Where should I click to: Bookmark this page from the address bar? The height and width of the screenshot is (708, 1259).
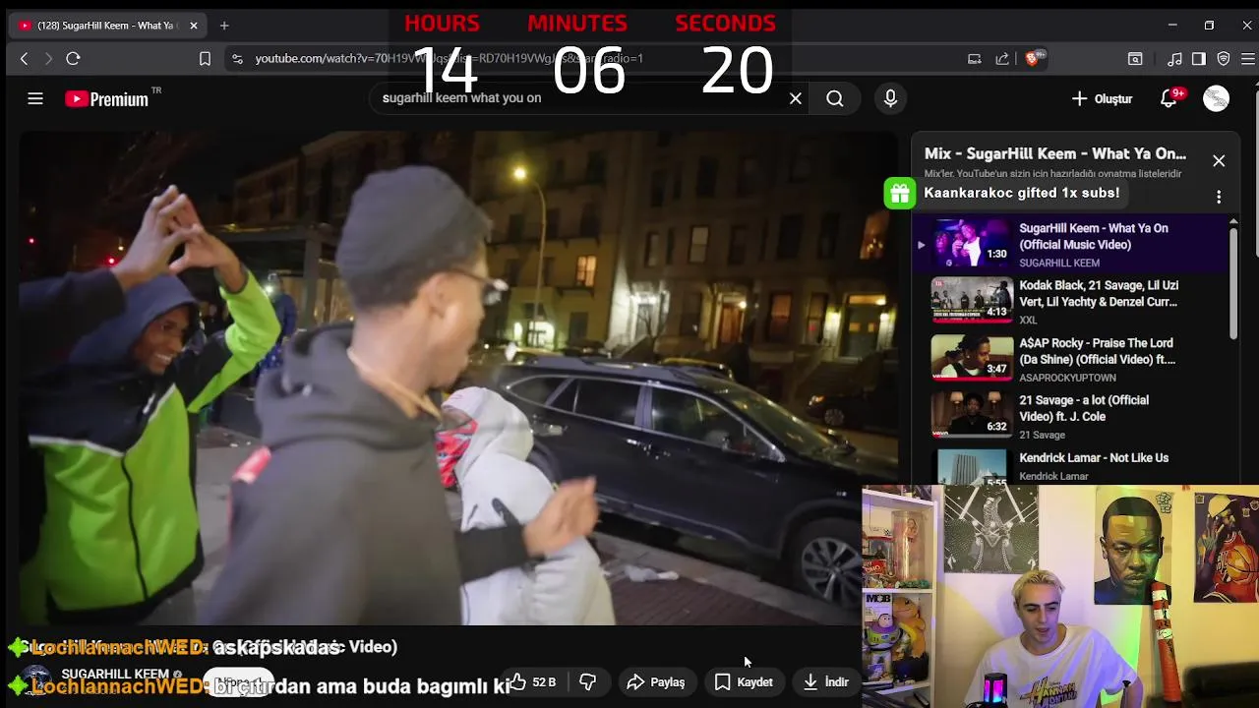(205, 59)
